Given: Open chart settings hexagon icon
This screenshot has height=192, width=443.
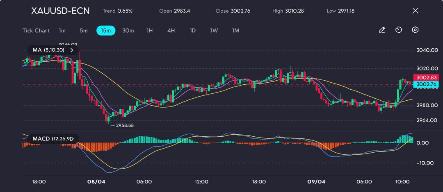Looking at the screenshot, I should [x=415, y=30].
